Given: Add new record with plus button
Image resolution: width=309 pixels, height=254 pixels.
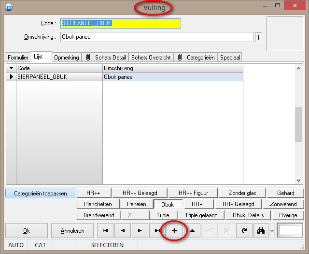Looking at the screenshot, I should [174, 230].
